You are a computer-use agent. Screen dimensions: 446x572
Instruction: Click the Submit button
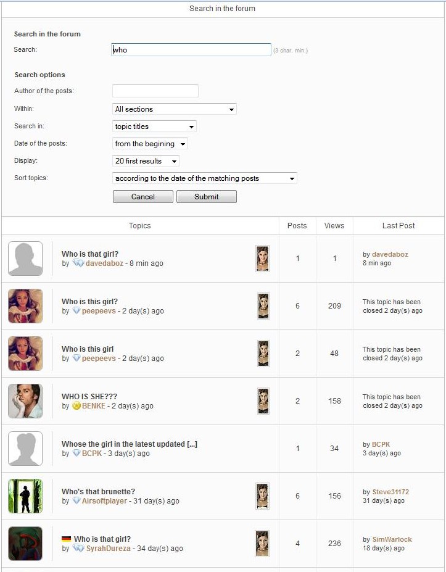click(207, 197)
